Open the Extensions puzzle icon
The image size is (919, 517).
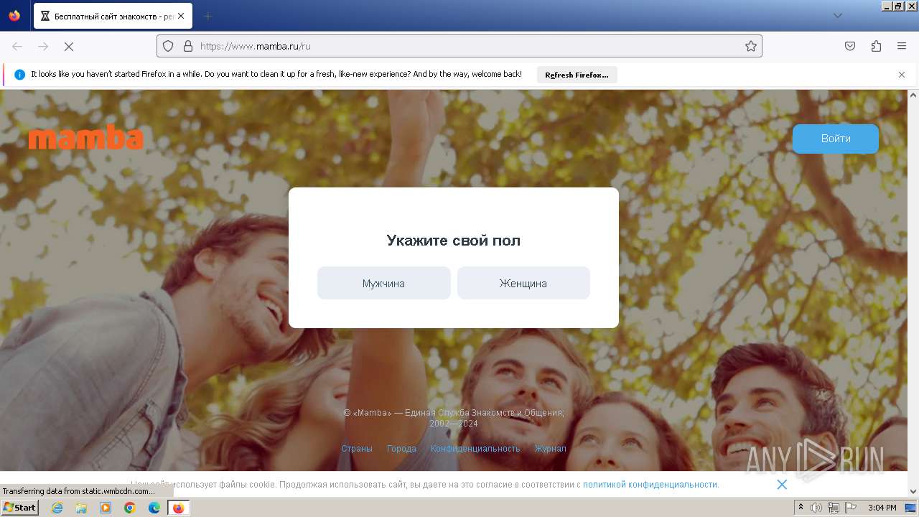click(876, 46)
